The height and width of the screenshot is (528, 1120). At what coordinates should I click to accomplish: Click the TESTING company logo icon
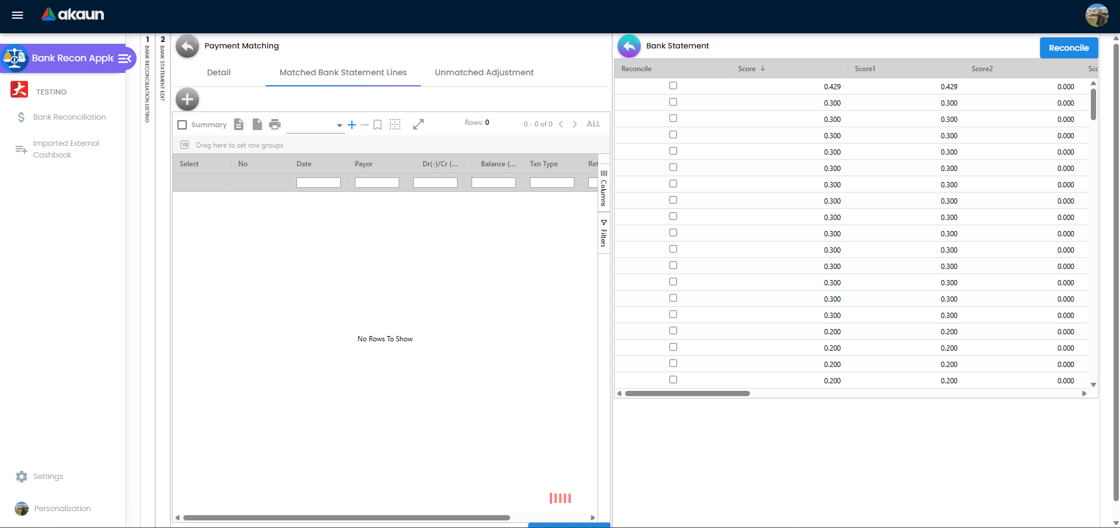[x=19, y=89]
